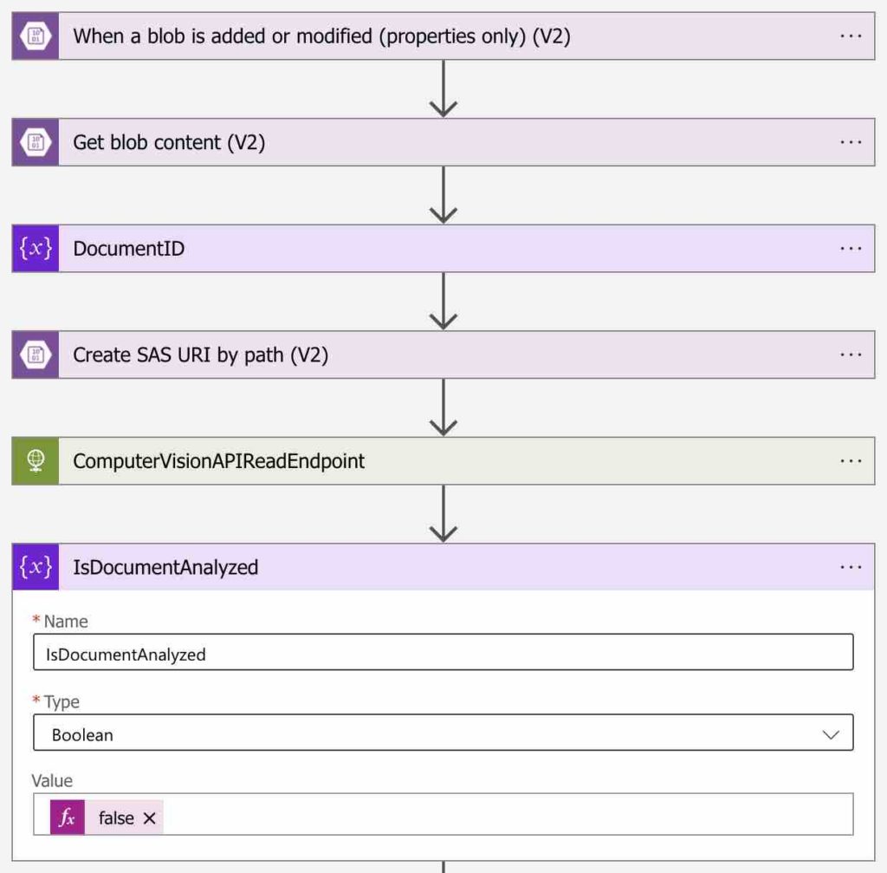Click the Azure Blob Storage trigger icon
The image size is (887, 873).
click(x=35, y=36)
